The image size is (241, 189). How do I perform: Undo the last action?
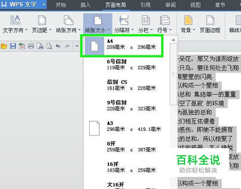click(58, 46)
